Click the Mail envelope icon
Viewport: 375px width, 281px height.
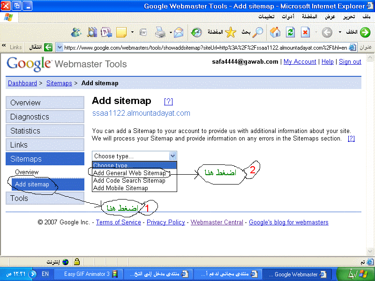[179, 32]
